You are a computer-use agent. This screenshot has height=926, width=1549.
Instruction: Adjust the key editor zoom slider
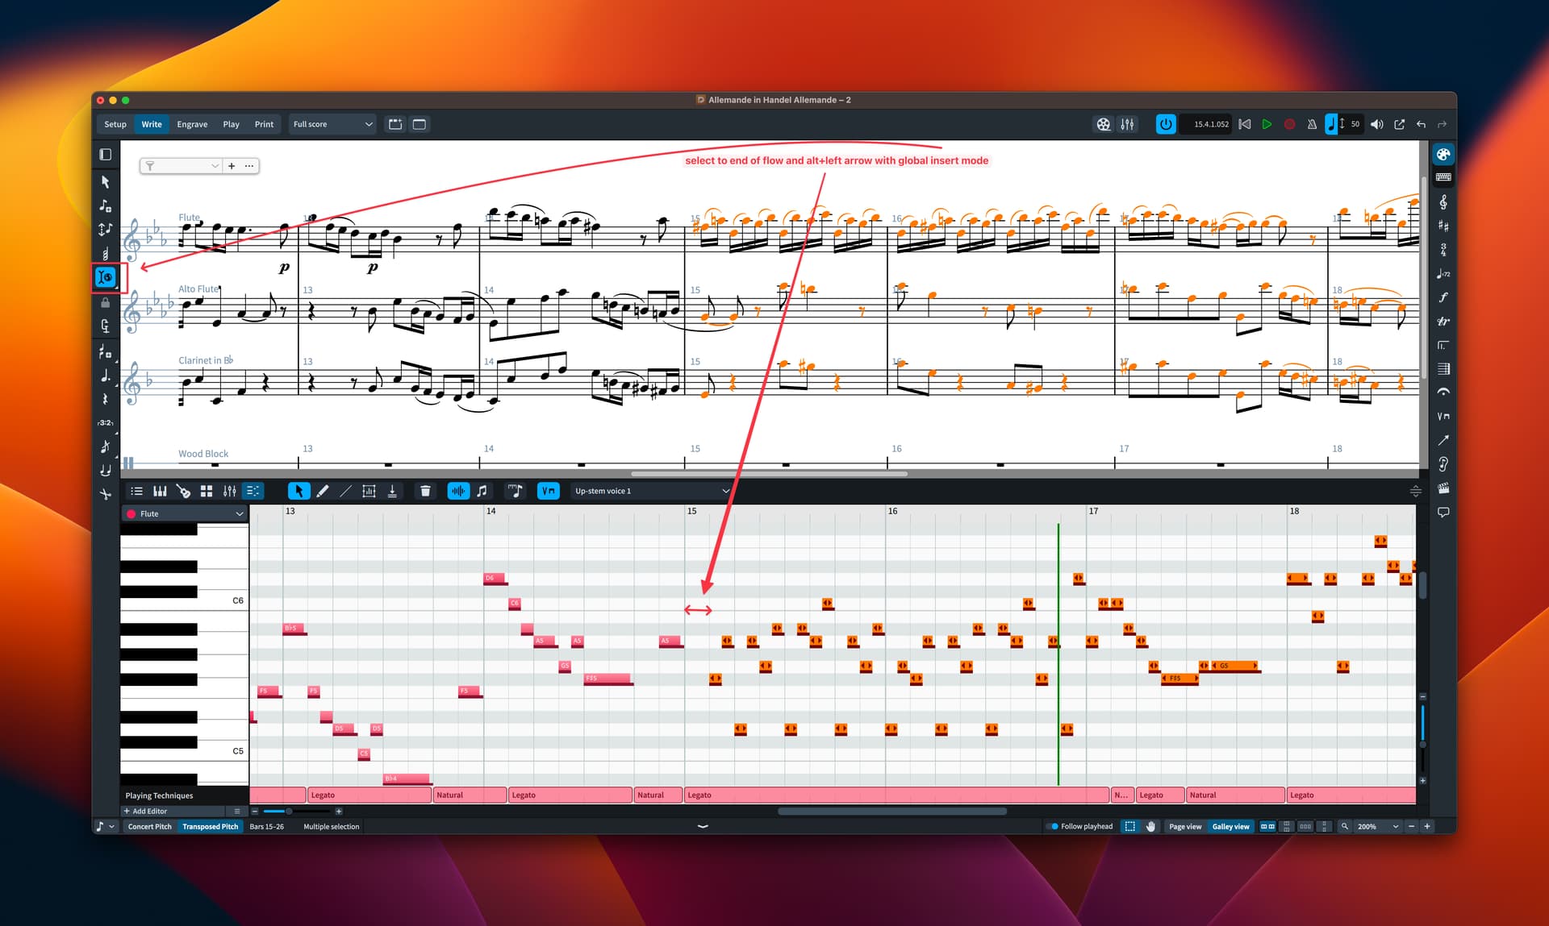point(289,812)
